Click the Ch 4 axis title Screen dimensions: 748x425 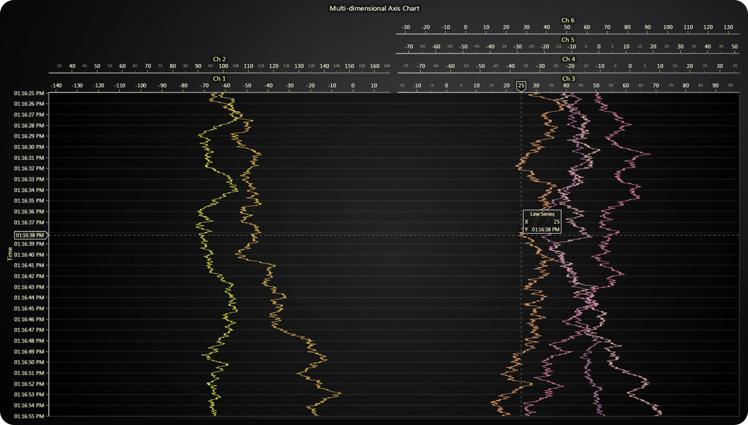point(568,59)
